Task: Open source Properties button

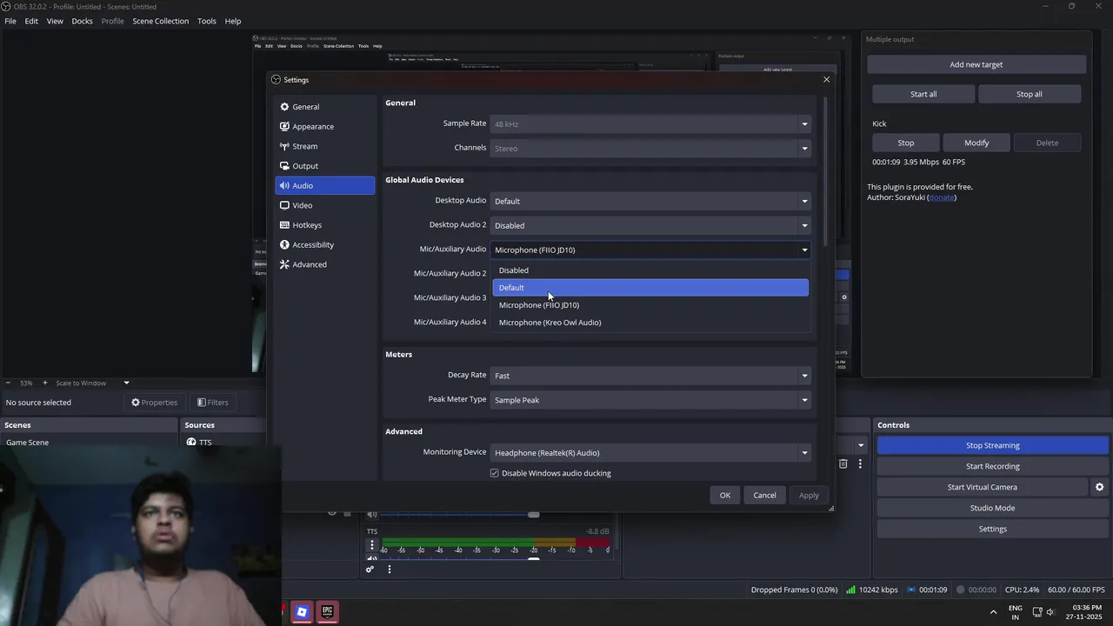Action: pos(155,403)
